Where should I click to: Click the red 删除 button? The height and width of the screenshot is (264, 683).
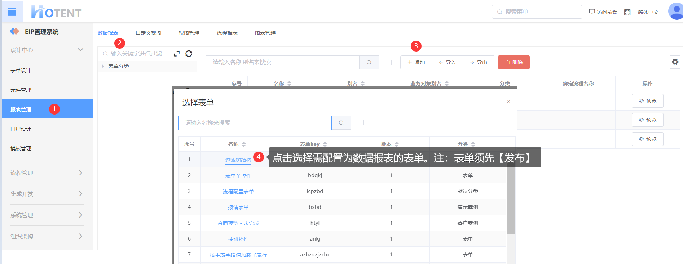pyautogui.click(x=514, y=62)
